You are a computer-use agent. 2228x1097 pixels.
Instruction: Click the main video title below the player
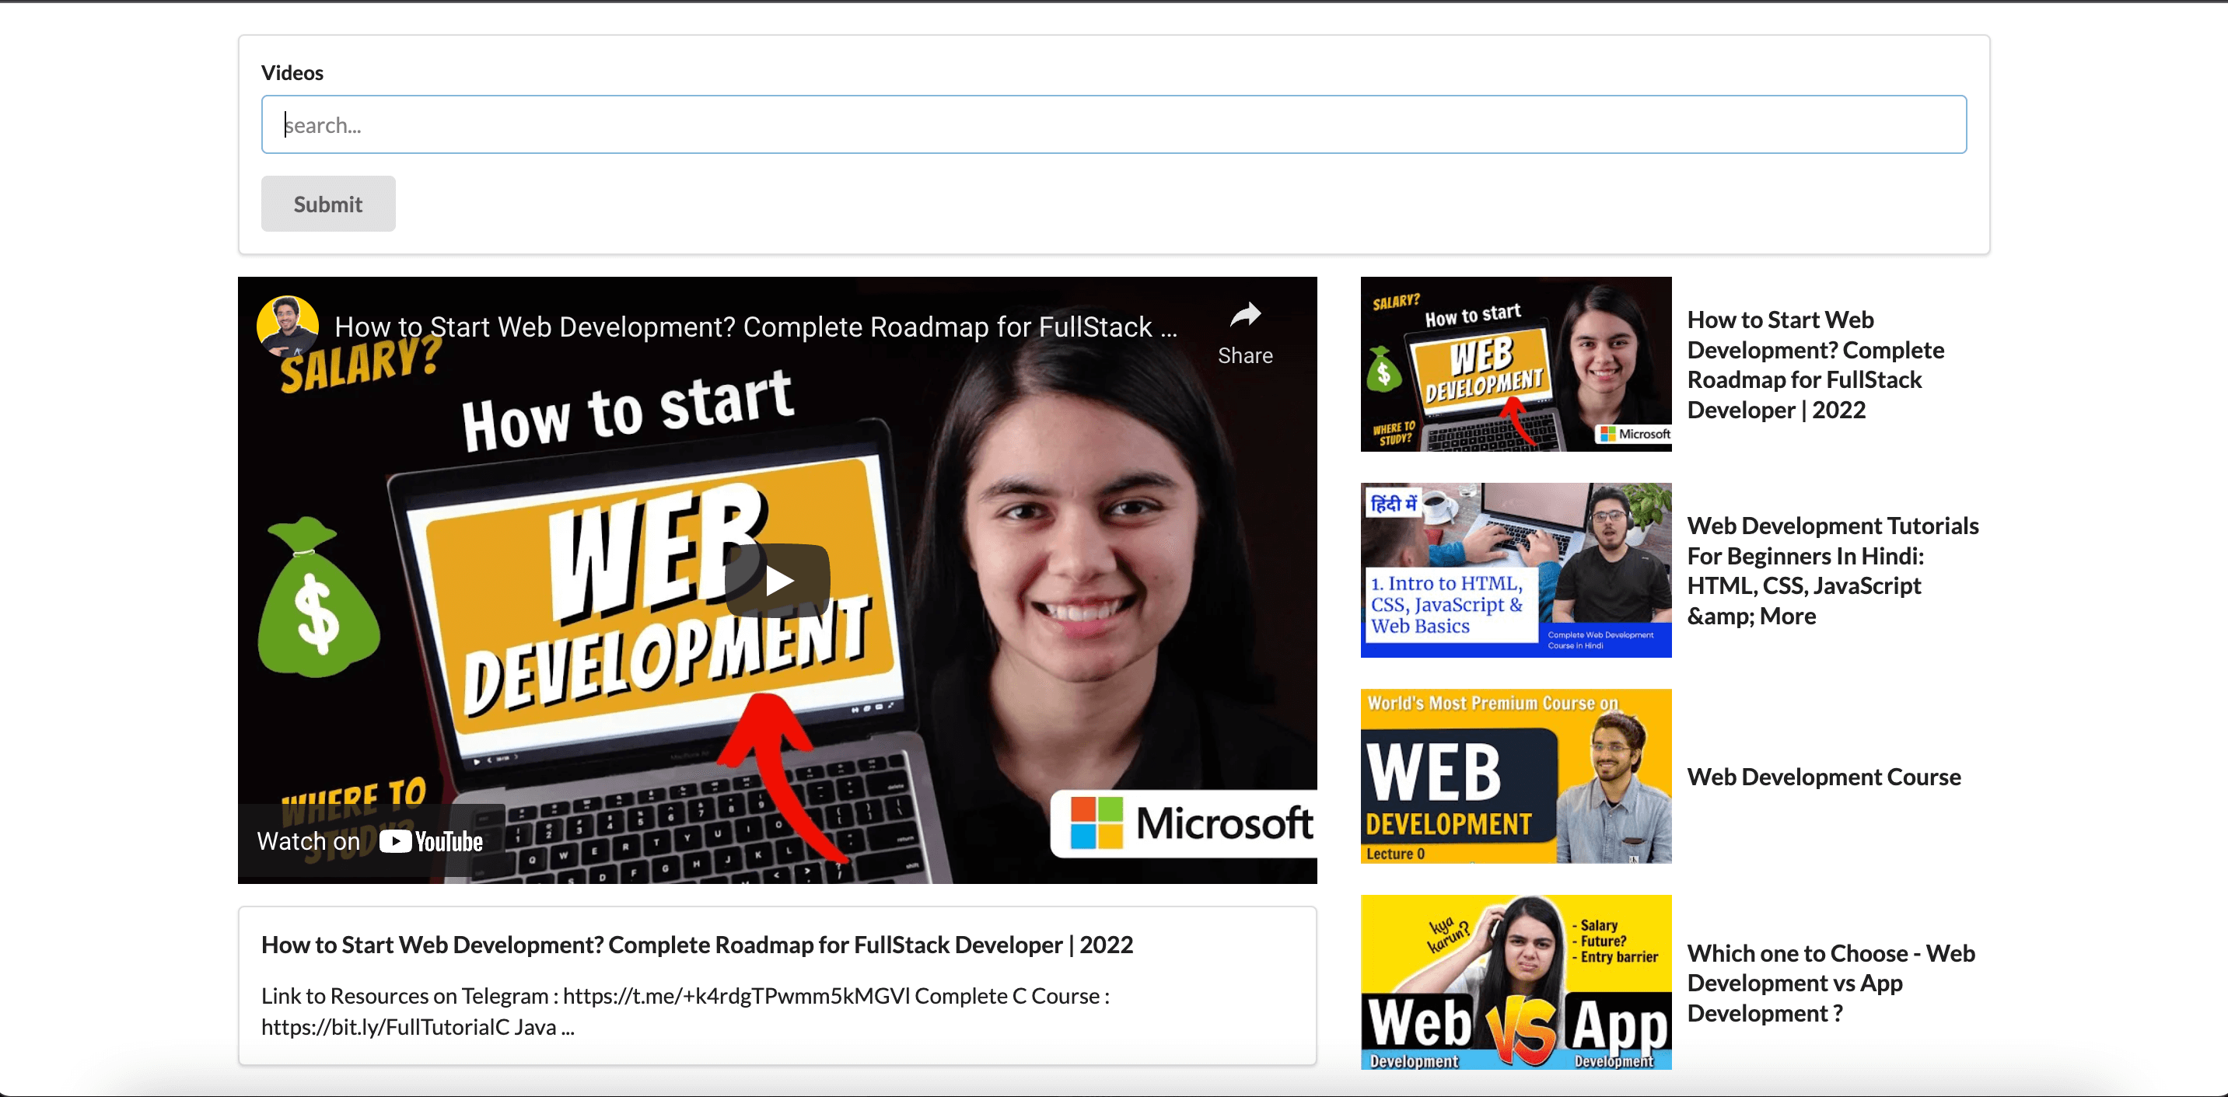pyautogui.click(x=696, y=944)
